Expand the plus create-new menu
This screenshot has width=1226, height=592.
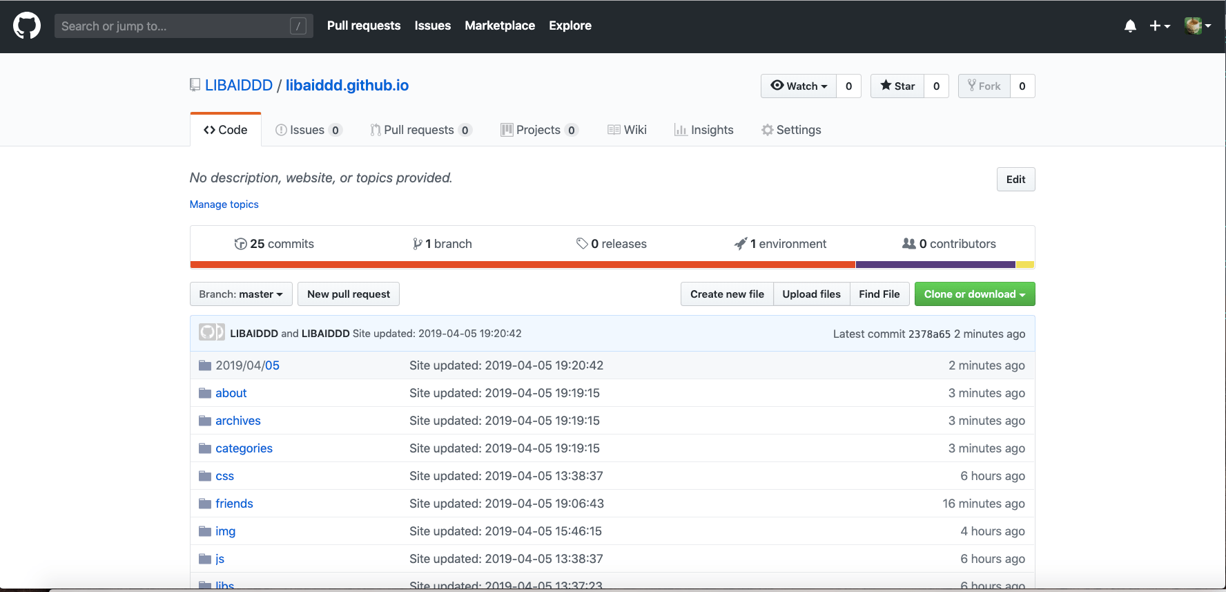tap(1160, 26)
